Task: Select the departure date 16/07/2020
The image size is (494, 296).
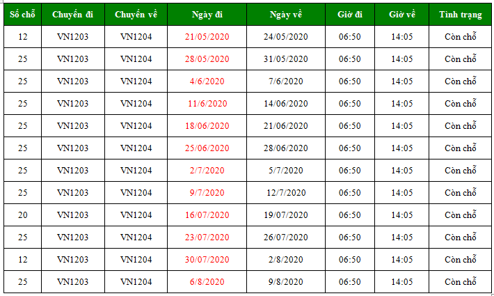Action: pos(207,215)
